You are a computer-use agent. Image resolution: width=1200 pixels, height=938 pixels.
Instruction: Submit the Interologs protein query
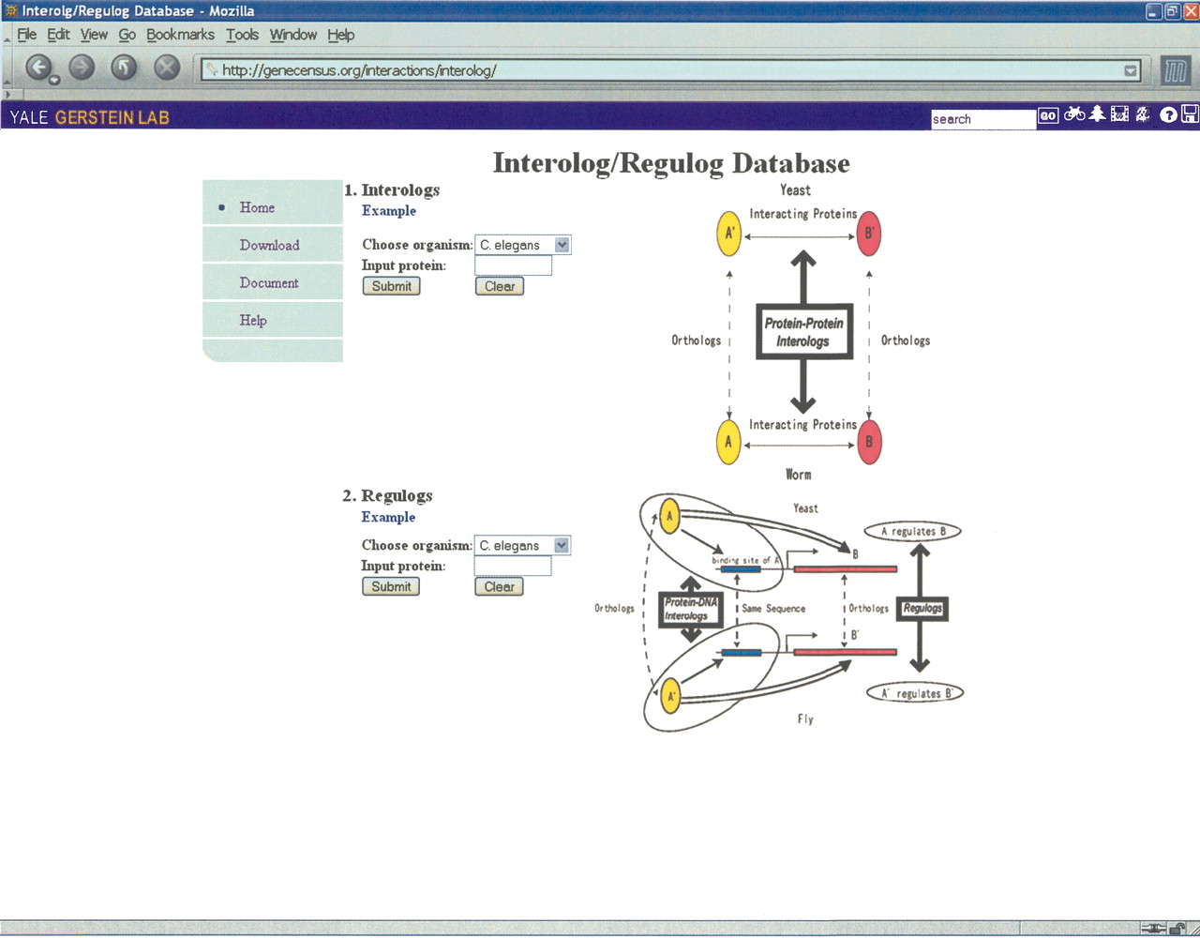391,286
